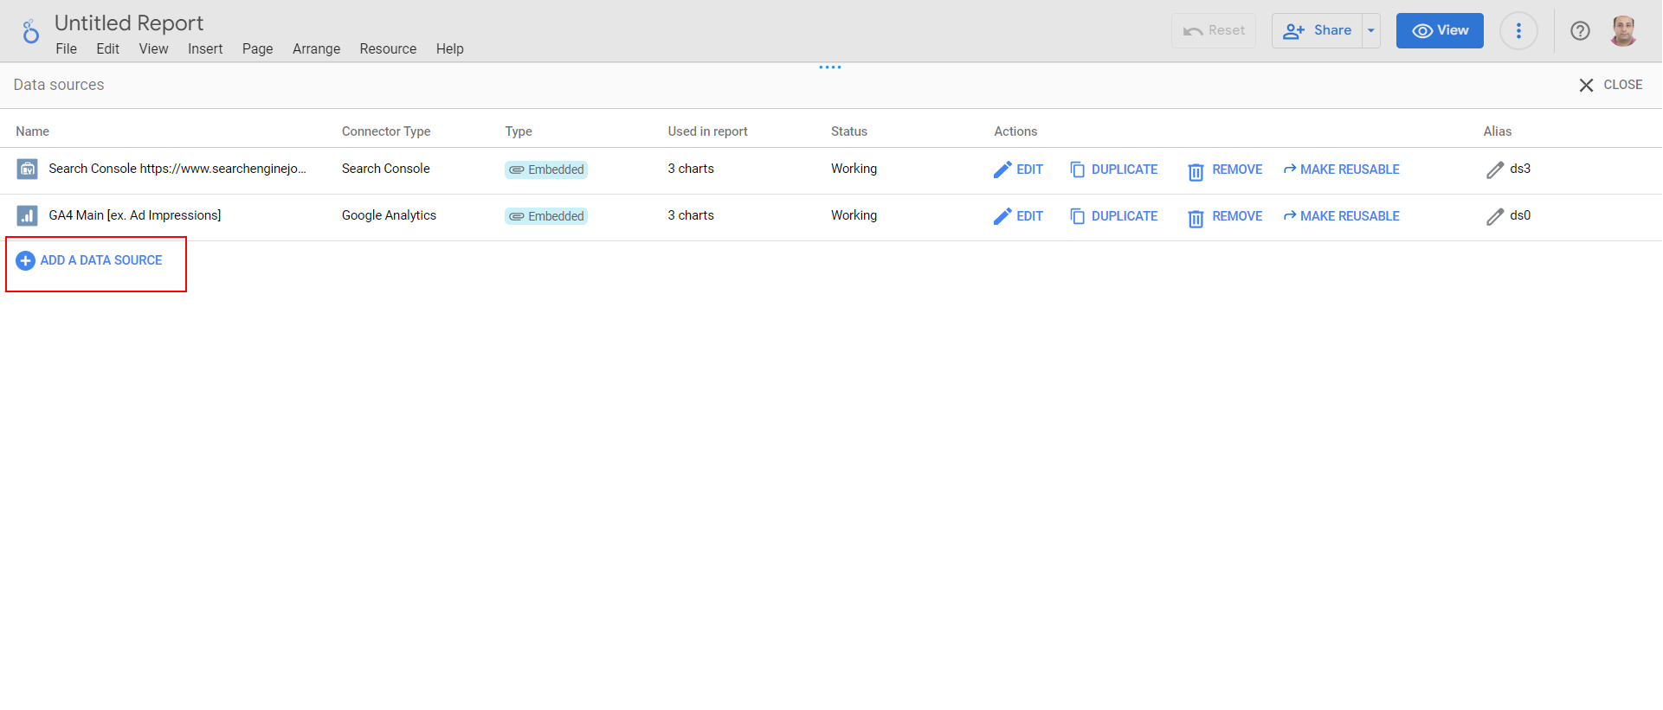Edit the Search Console data source
1663x710 pixels.
coord(1019,170)
